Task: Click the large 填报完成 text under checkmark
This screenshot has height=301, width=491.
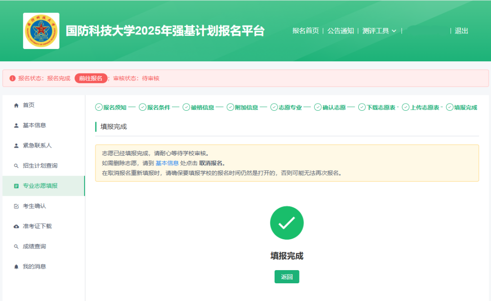Action: tap(287, 256)
